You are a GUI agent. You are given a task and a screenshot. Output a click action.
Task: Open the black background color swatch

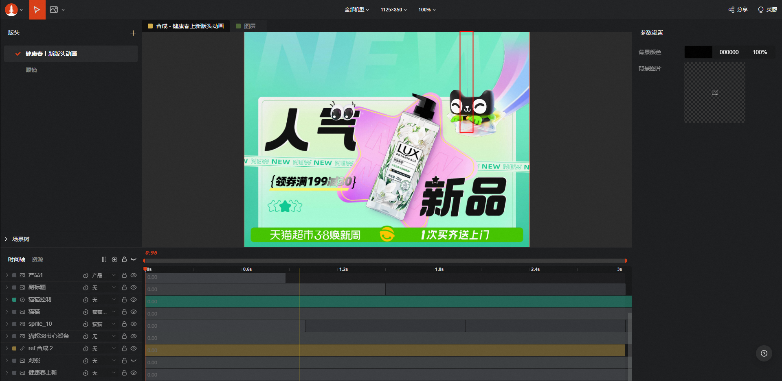[x=699, y=52]
